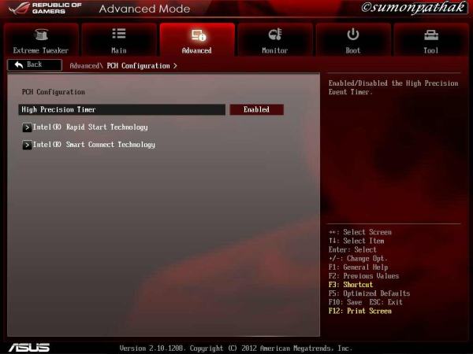Click PCH Configuration in the breadcrumb
The height and width of the screenshot is (354, 473).
138,65
